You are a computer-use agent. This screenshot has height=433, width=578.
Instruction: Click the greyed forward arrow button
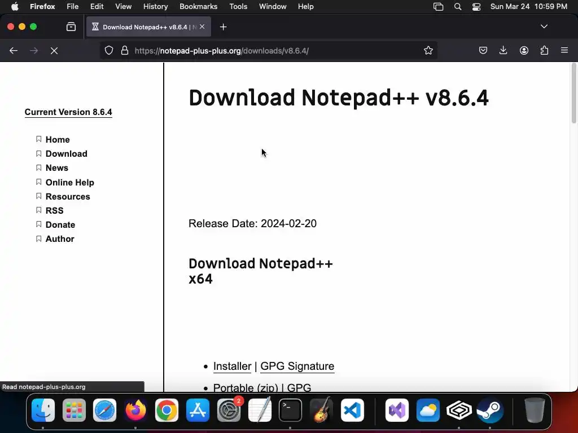[34, 50]
